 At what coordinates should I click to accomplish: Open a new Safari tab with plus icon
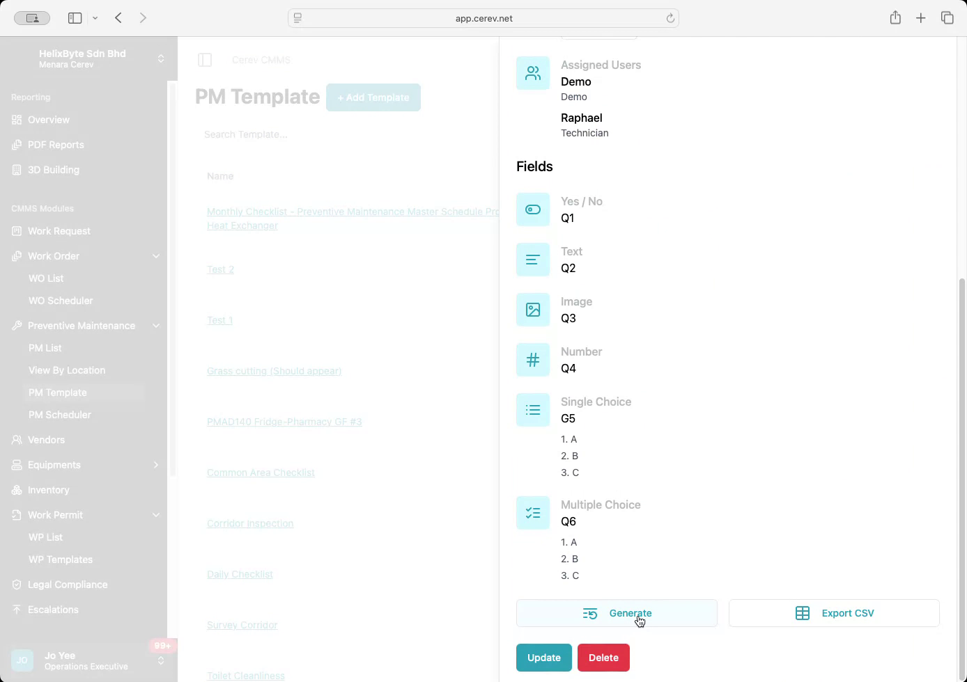[x=921, y=18]
